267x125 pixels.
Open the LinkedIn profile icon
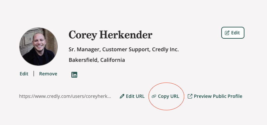tap(74, 75)
